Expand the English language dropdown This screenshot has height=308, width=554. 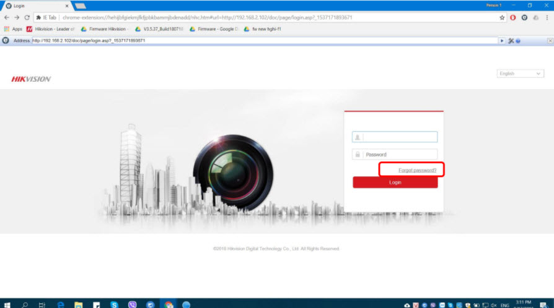tap(521, 74)
